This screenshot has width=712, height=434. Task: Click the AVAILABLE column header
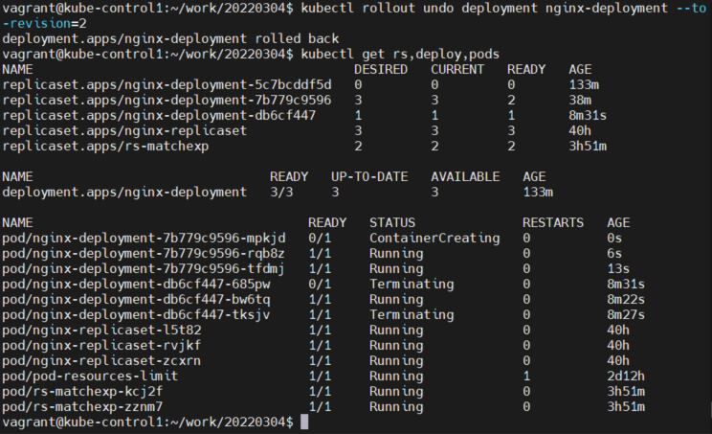click(465, 177)
